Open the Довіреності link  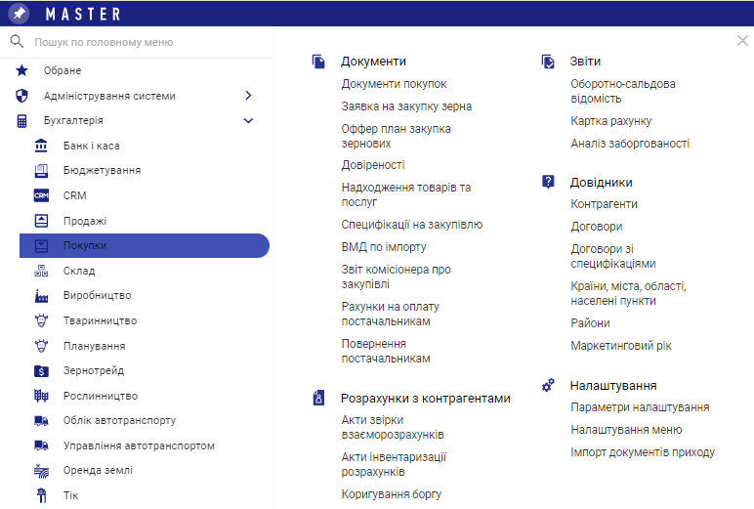tap(373, 165)
